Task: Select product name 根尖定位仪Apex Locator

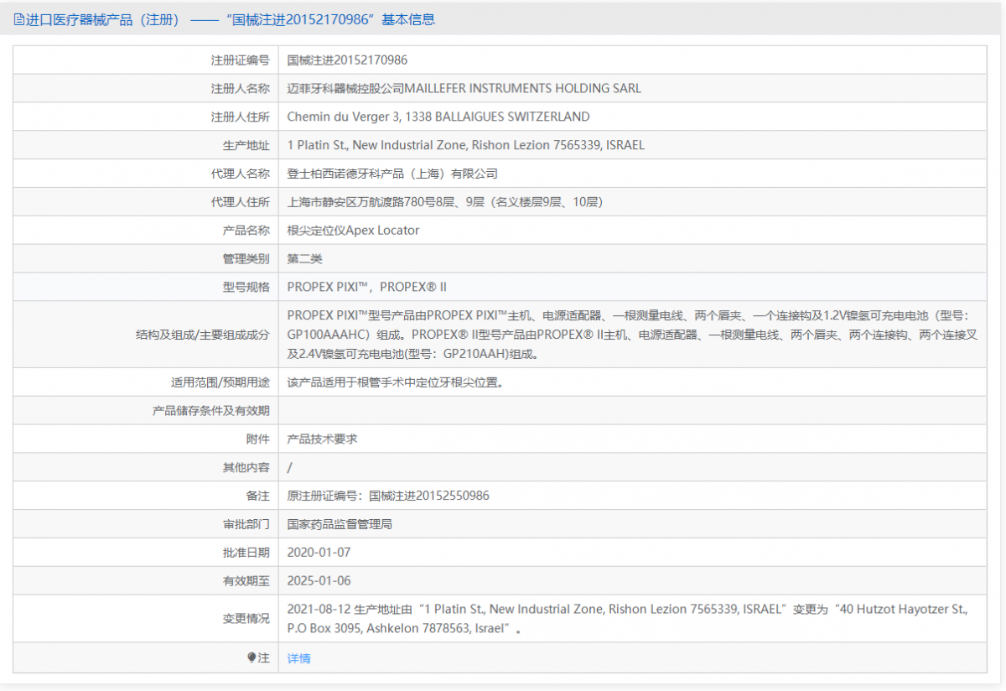Action: click(x=353, y=231)
